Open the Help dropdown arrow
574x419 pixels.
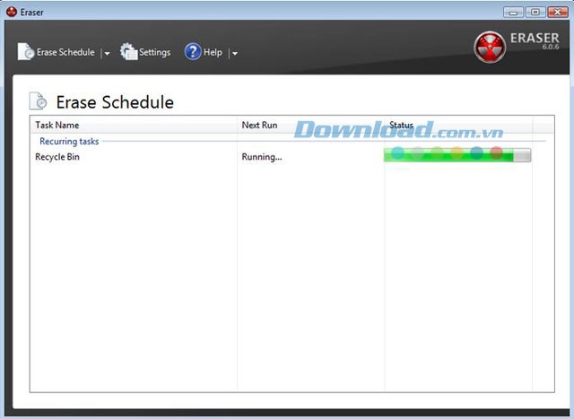234,53
